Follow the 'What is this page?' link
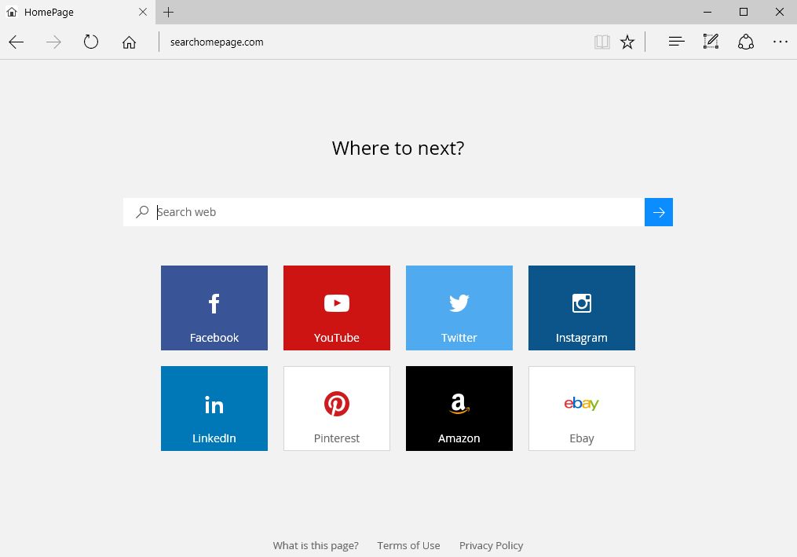This screenshot has width=797, height=557. pyautogui.click(x=316, y=545)
